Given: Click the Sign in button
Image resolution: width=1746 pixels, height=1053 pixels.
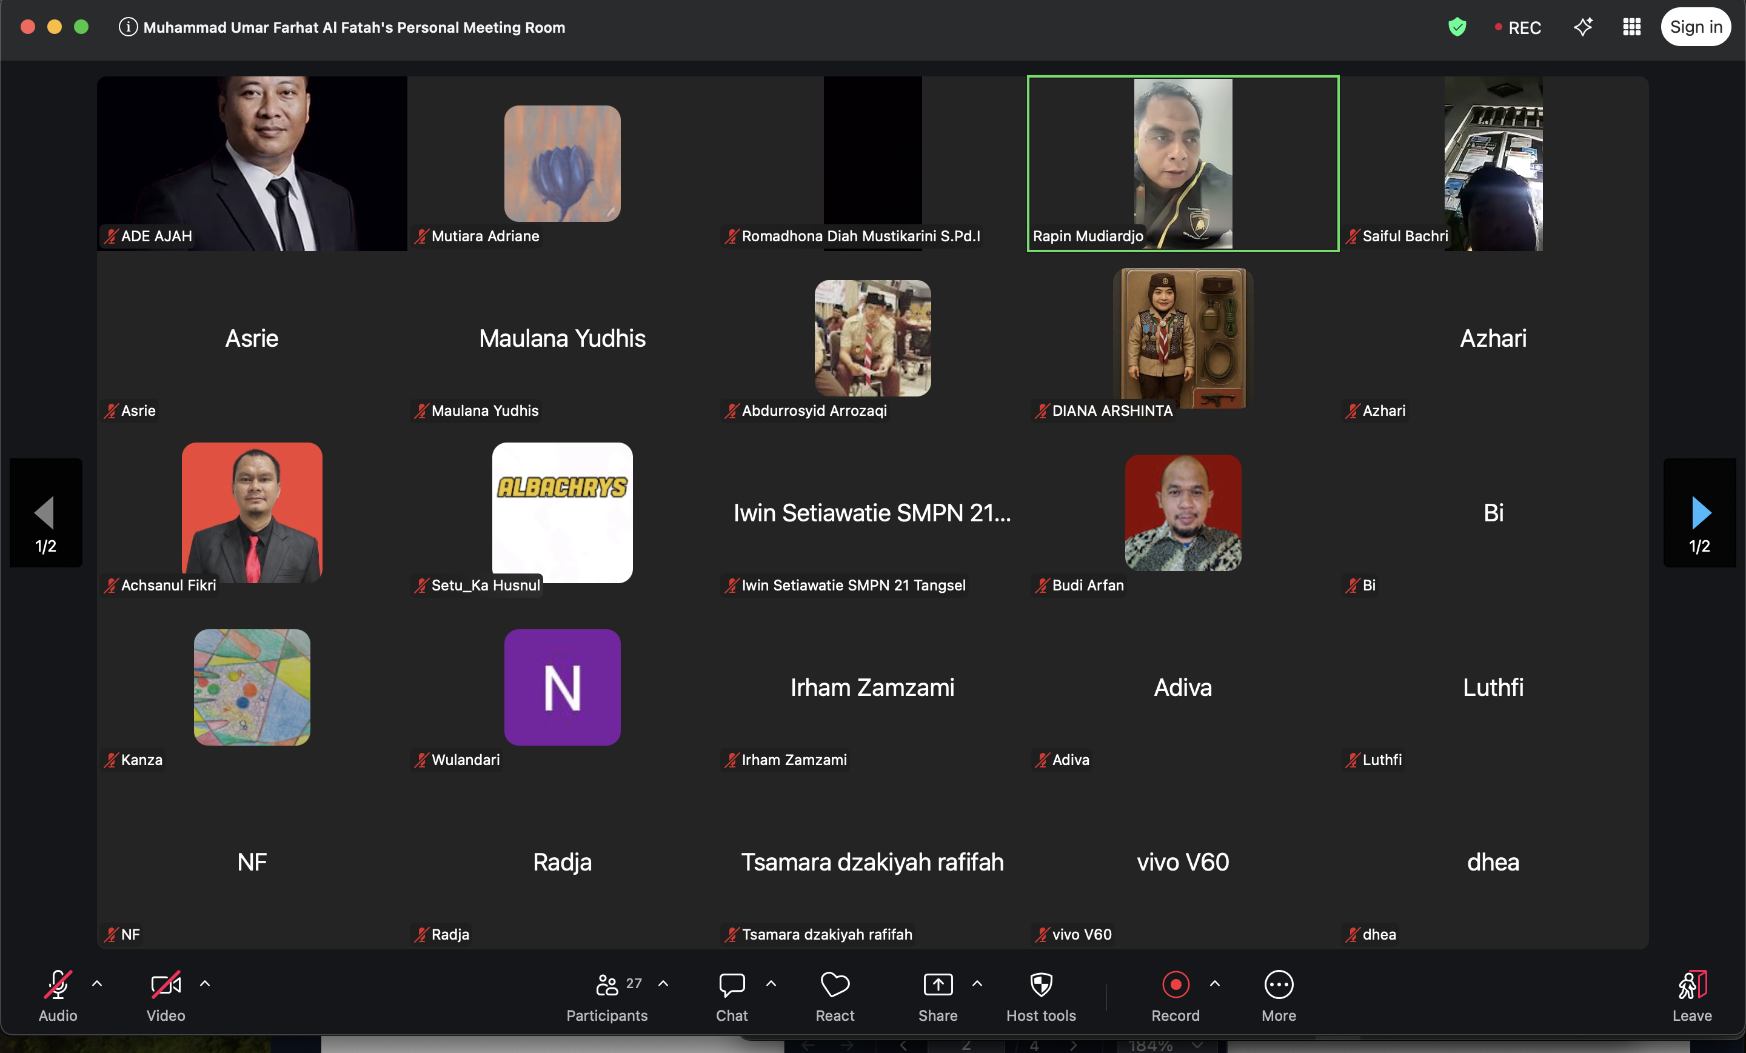Looking at the screenshot, I should 1696,27.
